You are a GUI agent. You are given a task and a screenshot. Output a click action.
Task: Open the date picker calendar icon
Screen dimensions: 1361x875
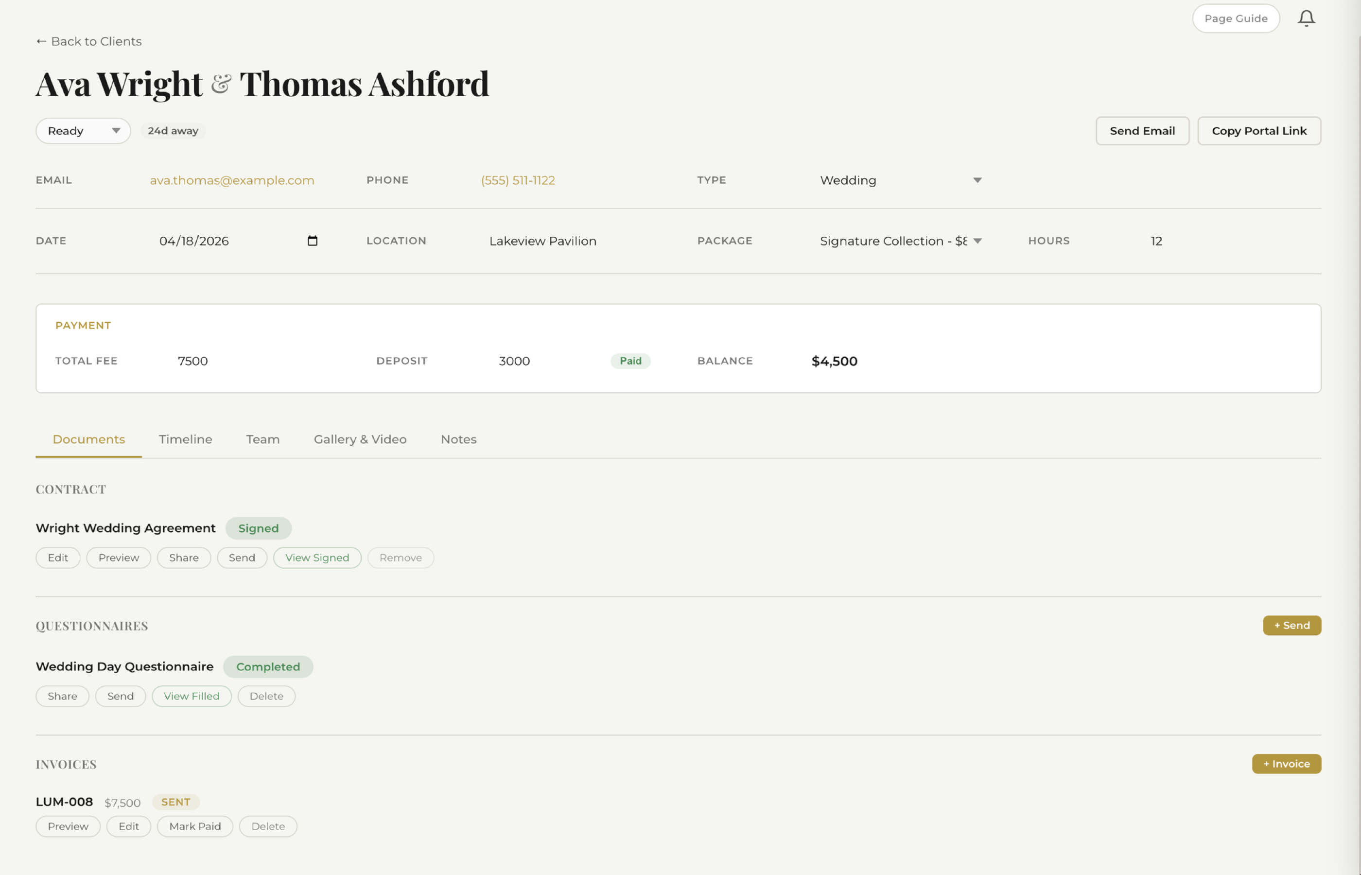point(313,241)
